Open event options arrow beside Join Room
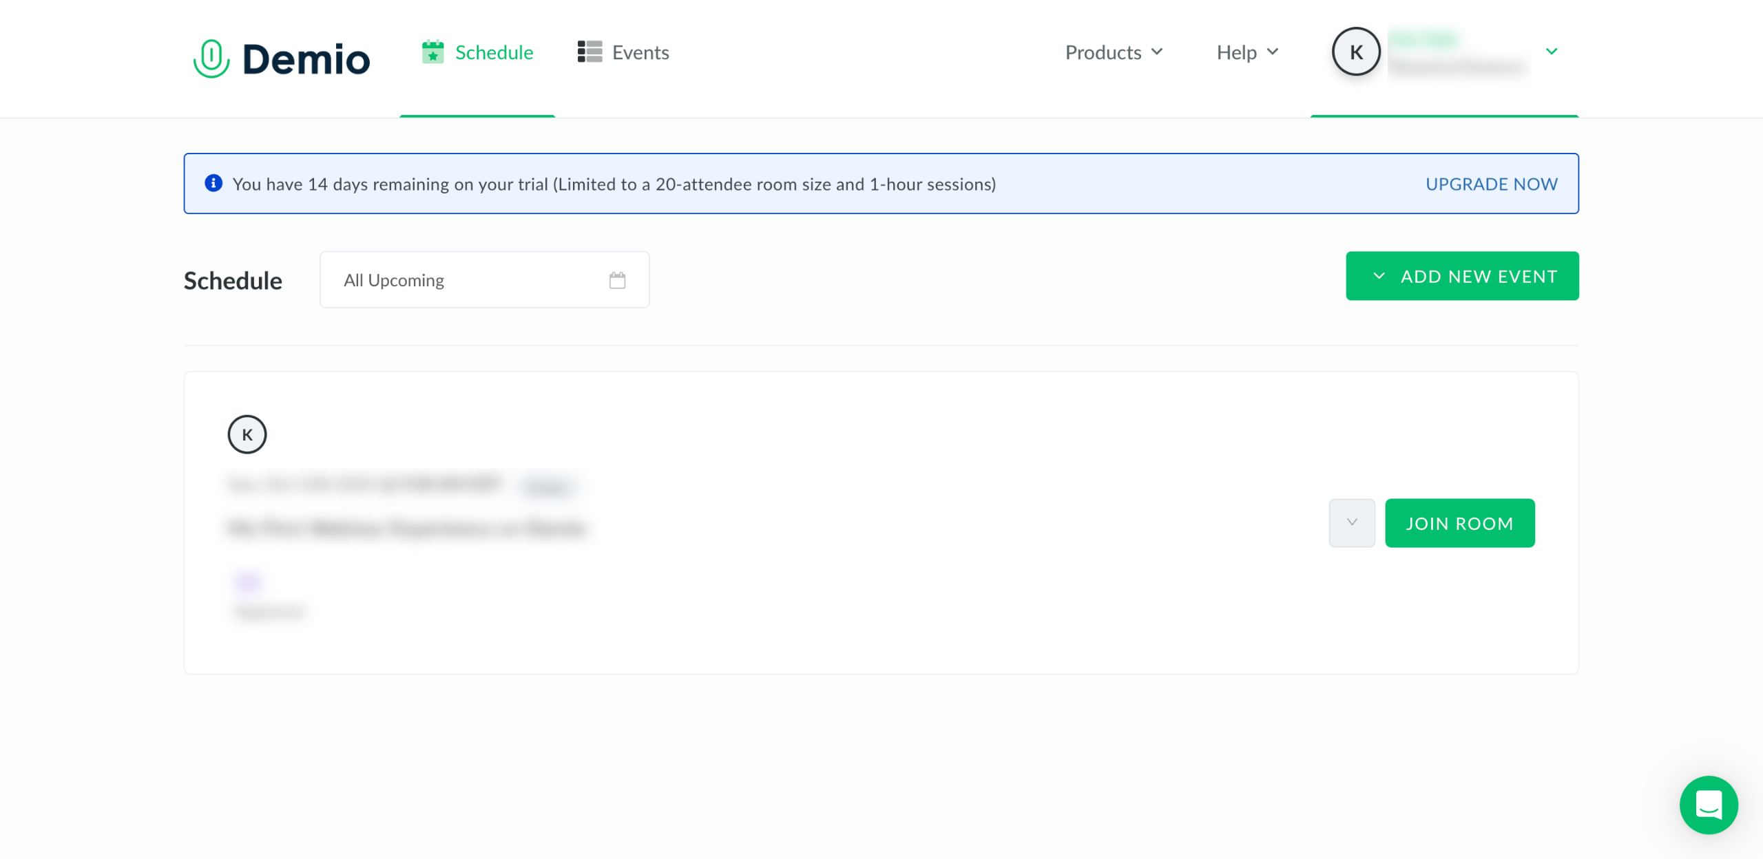 pyautogui.click(x=1351, y=523)
